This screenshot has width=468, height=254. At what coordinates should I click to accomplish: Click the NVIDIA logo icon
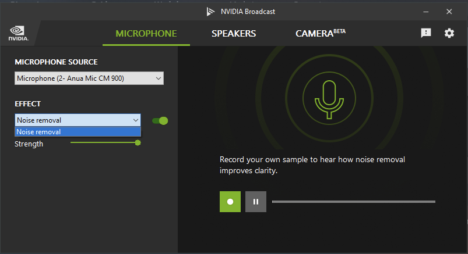pos(18,33)
